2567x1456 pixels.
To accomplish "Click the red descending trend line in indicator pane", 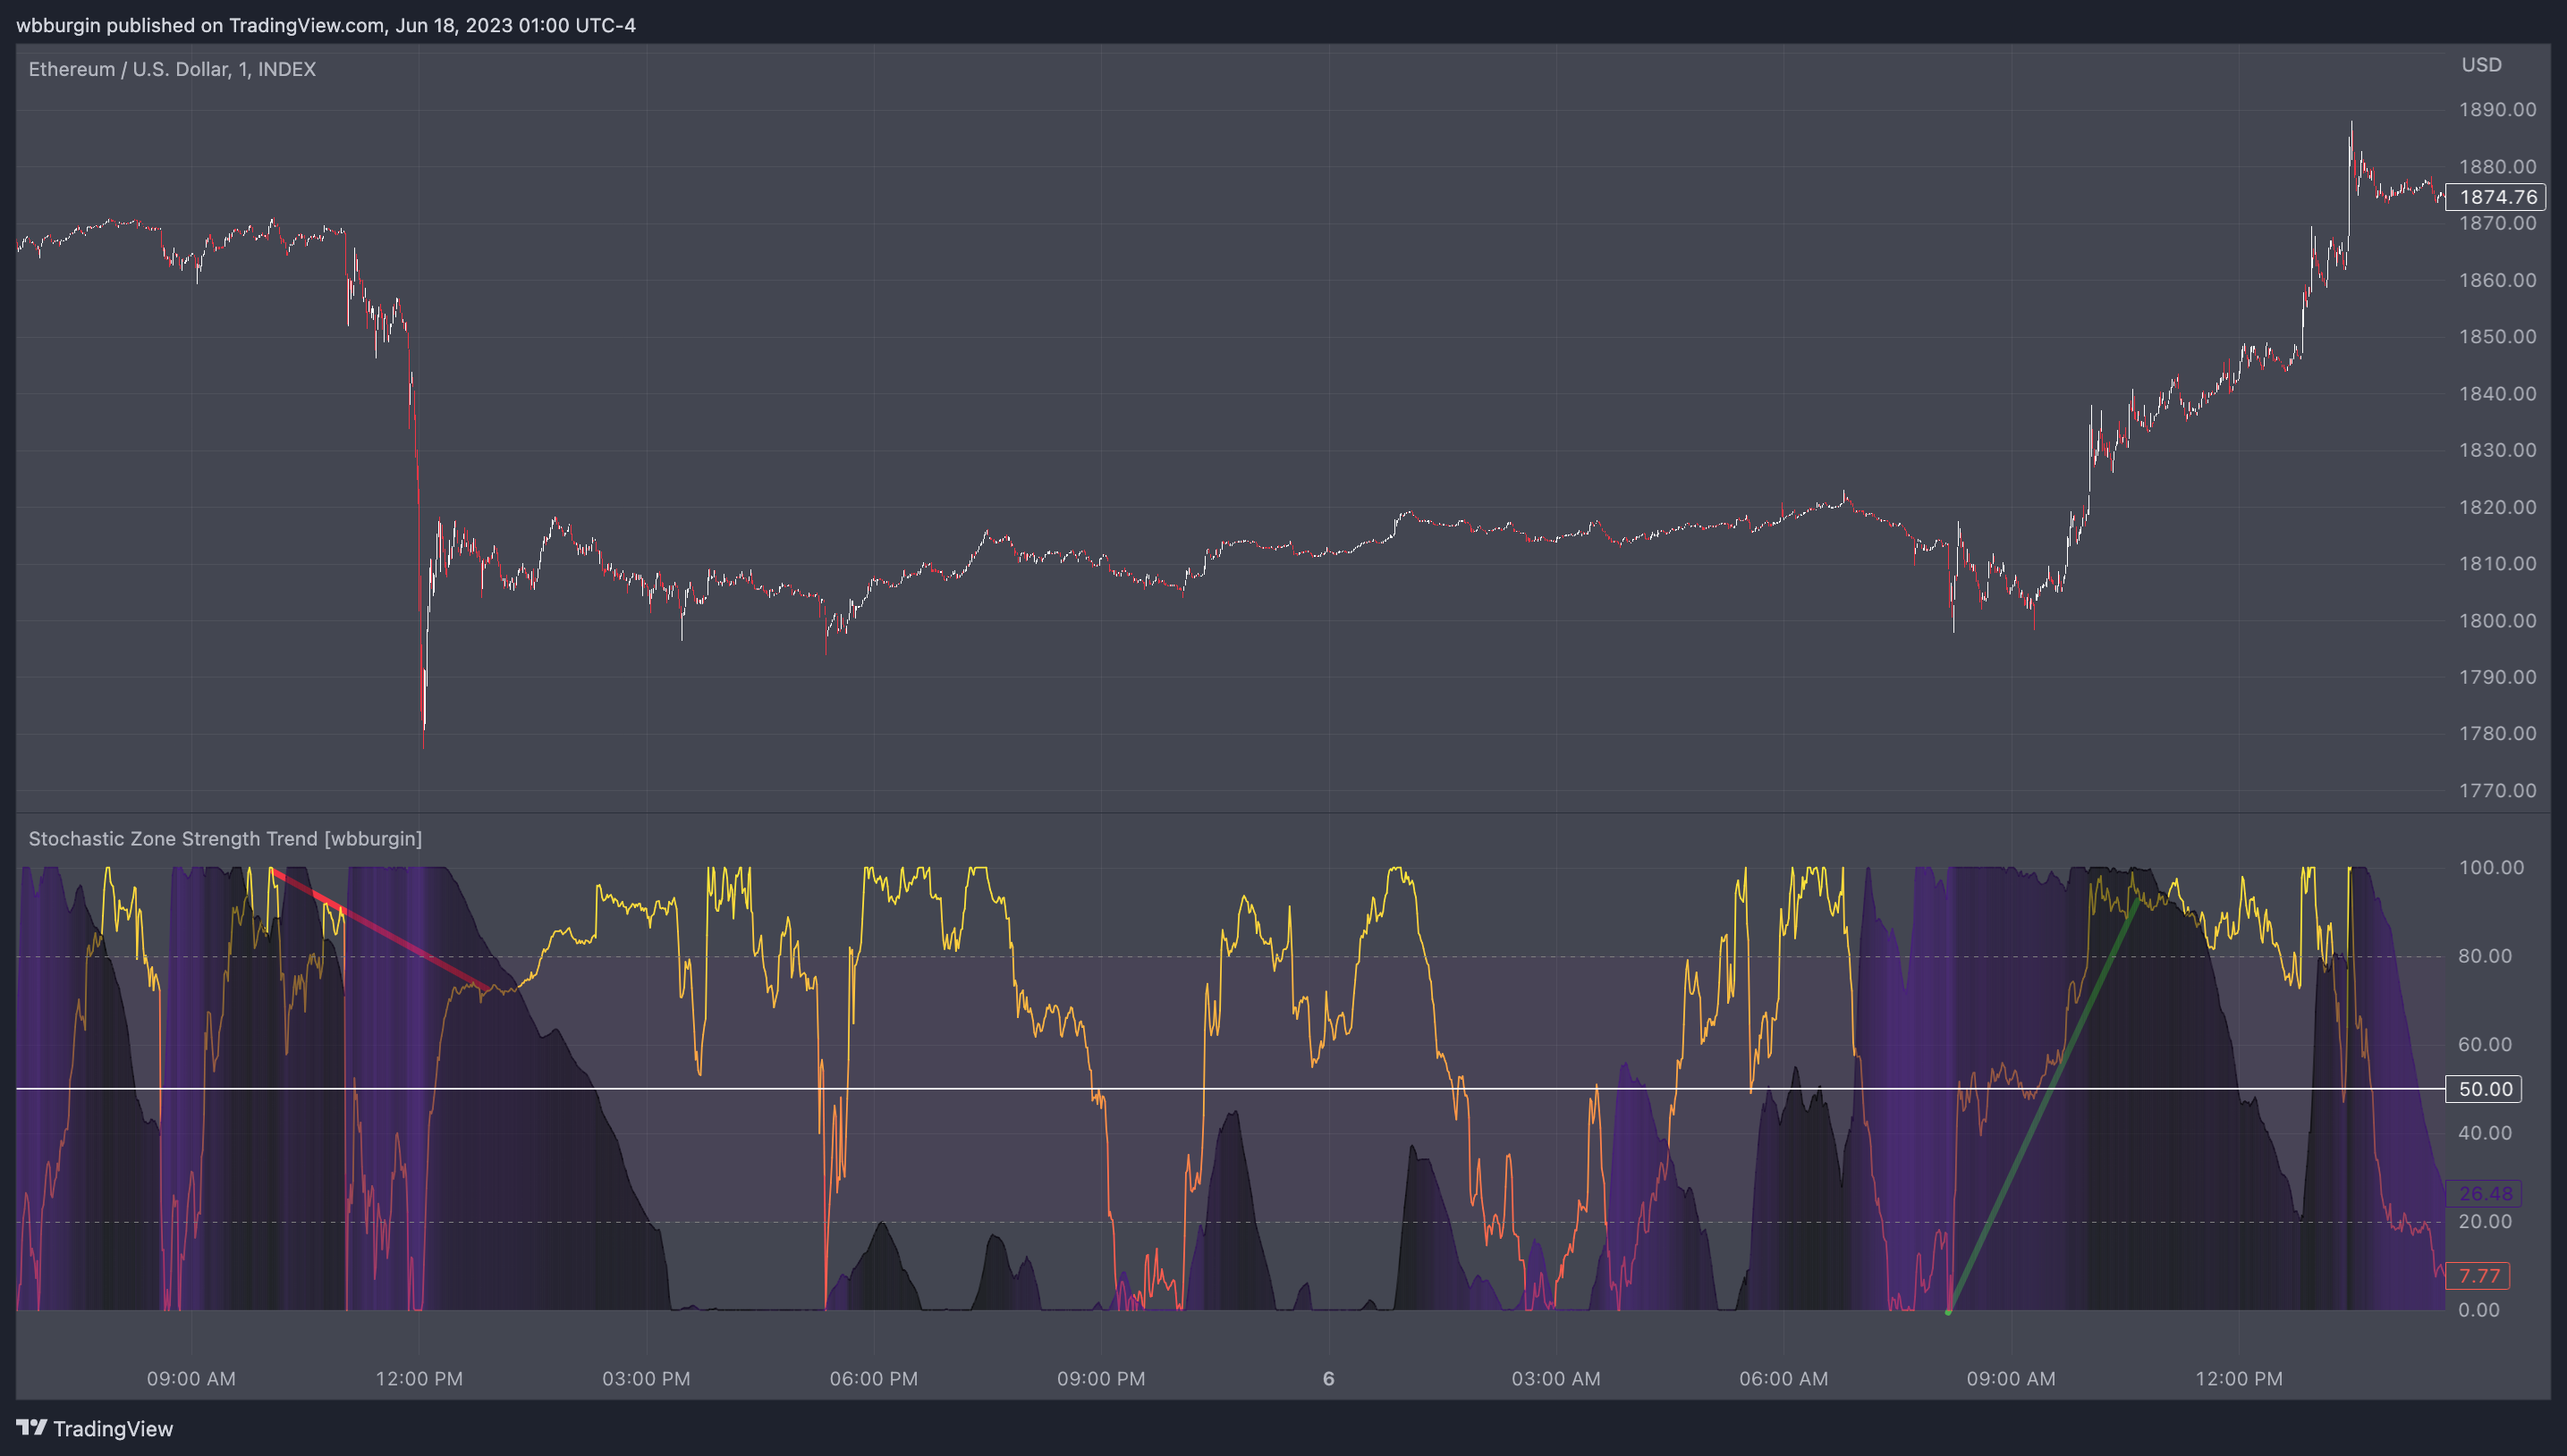I will (380, 930).
